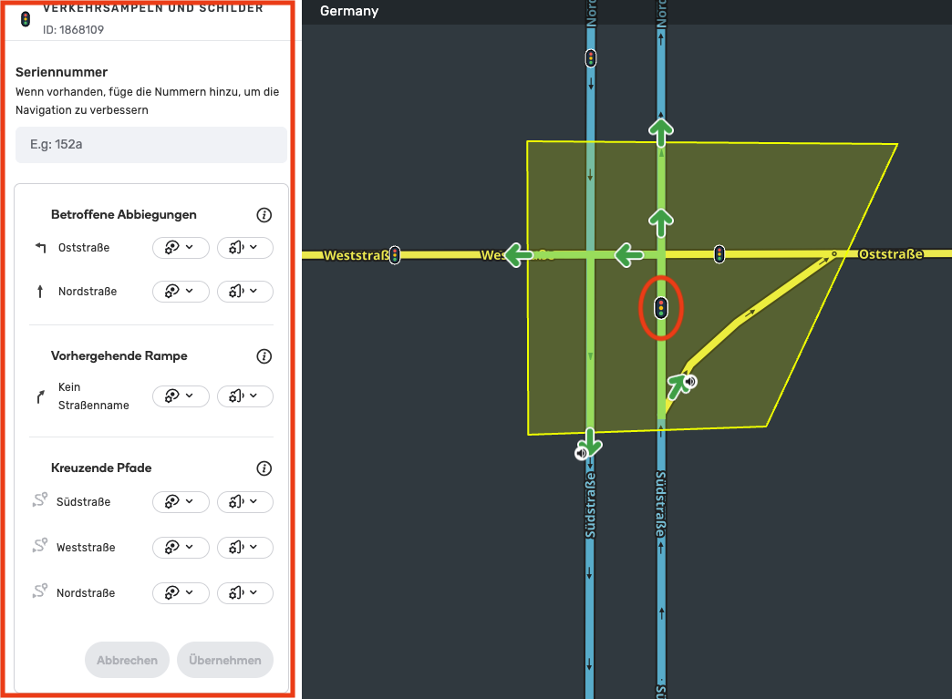Select the red-circled traffic light on map
Screen dimensions: 952x699
(x=661, y=308)
